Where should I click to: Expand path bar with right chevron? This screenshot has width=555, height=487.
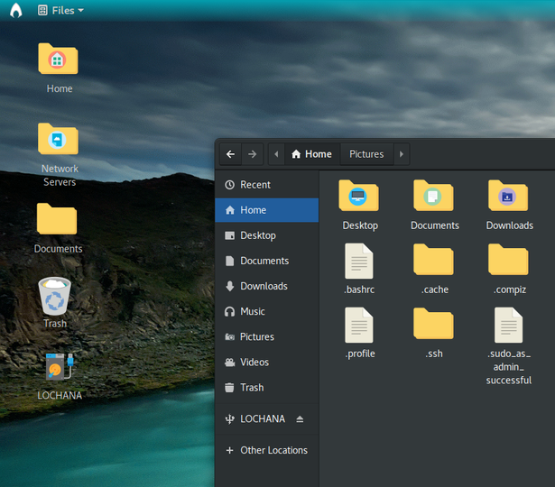pos(402,154)
